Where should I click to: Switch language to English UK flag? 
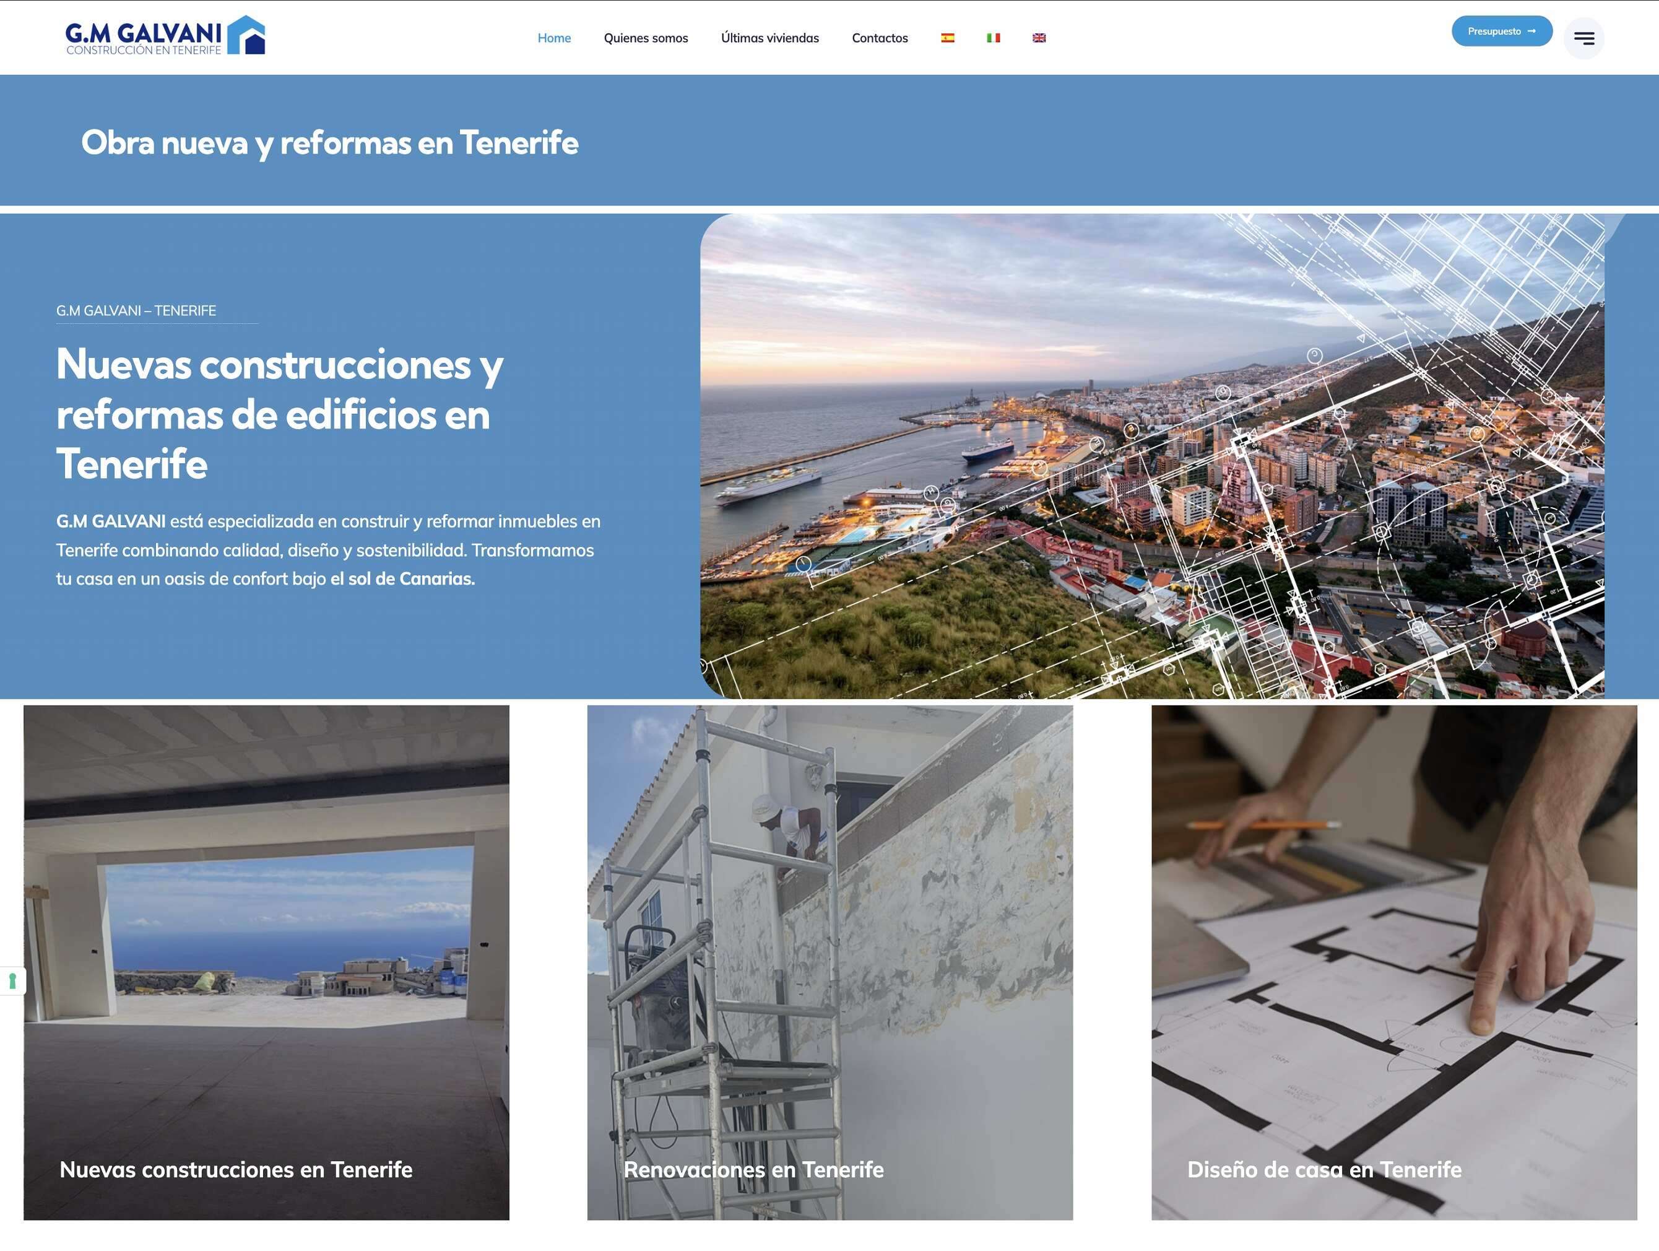[x=1039, y=38]
